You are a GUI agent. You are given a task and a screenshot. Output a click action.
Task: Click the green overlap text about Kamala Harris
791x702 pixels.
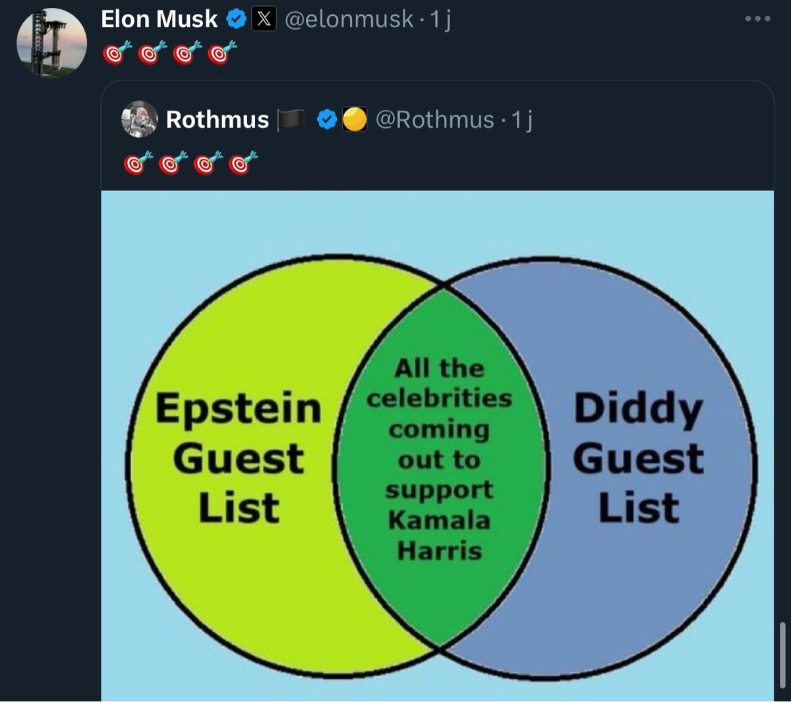(440, 458)
